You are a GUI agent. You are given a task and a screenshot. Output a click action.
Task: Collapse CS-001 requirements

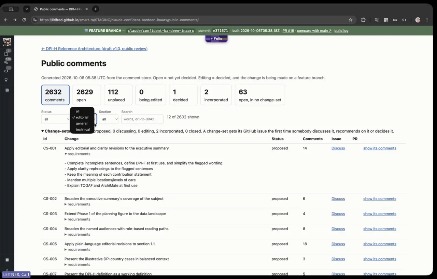pyautogui.click(x=77, y=154)
